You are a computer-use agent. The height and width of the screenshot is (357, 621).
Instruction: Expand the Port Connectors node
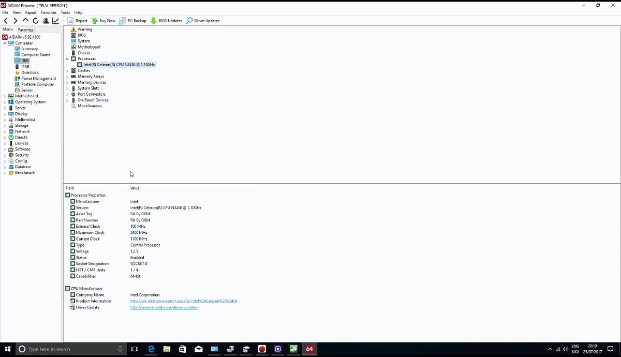tap(67, 94)
